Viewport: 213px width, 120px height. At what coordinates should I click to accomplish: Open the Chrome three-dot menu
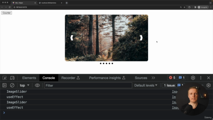211,7
